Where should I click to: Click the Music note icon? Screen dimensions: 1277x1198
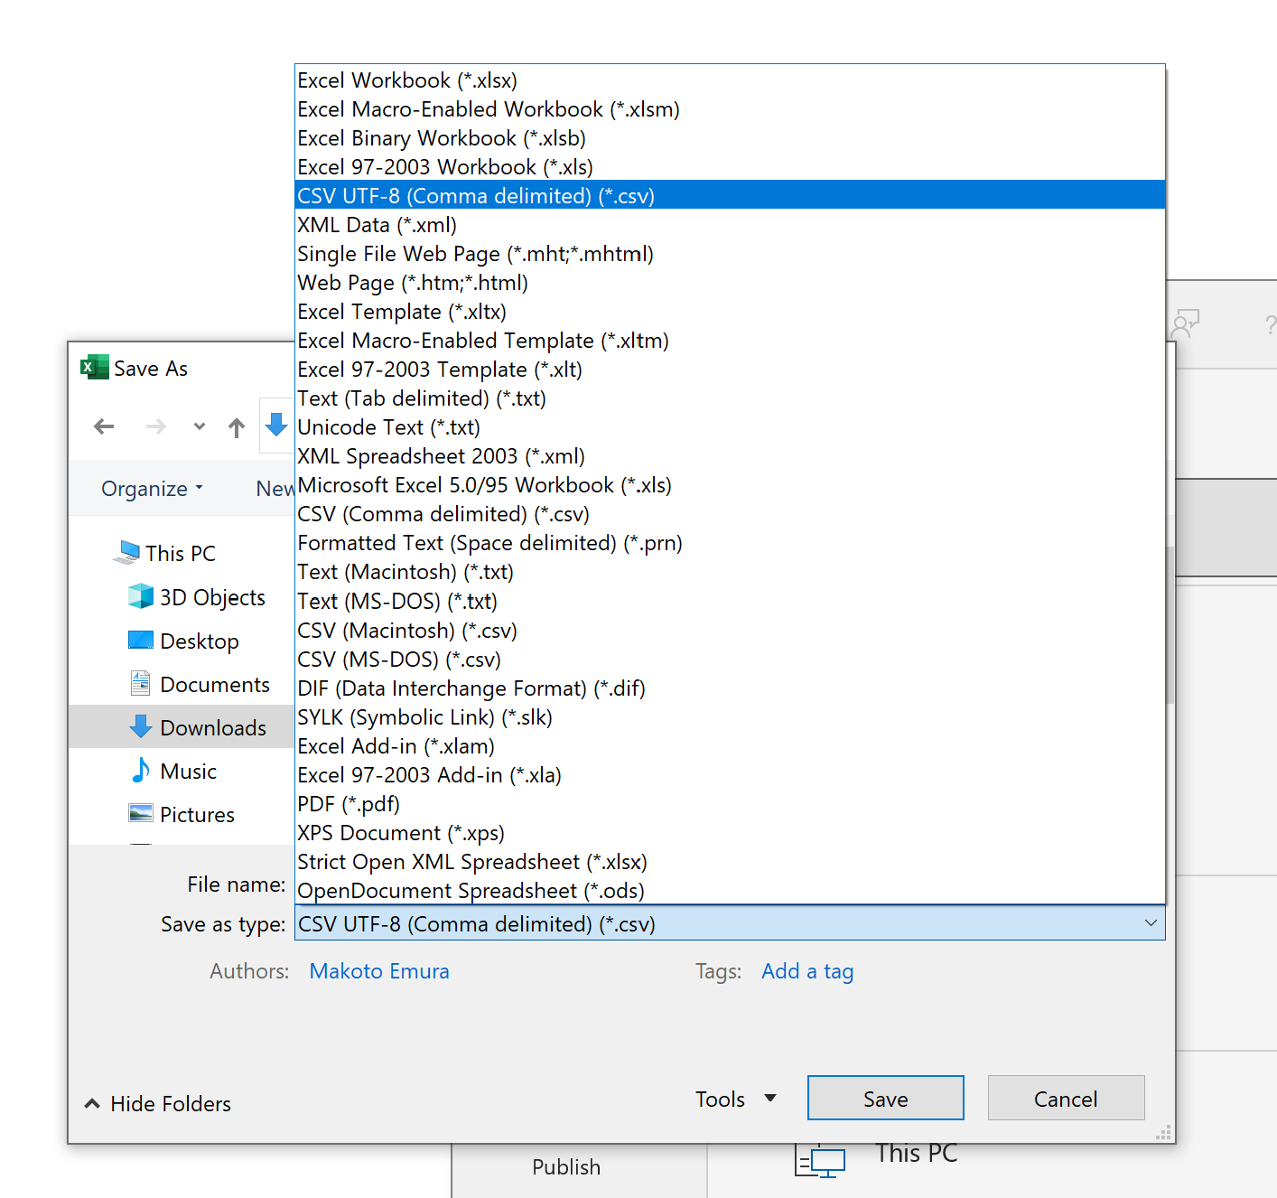pos(141,770)
